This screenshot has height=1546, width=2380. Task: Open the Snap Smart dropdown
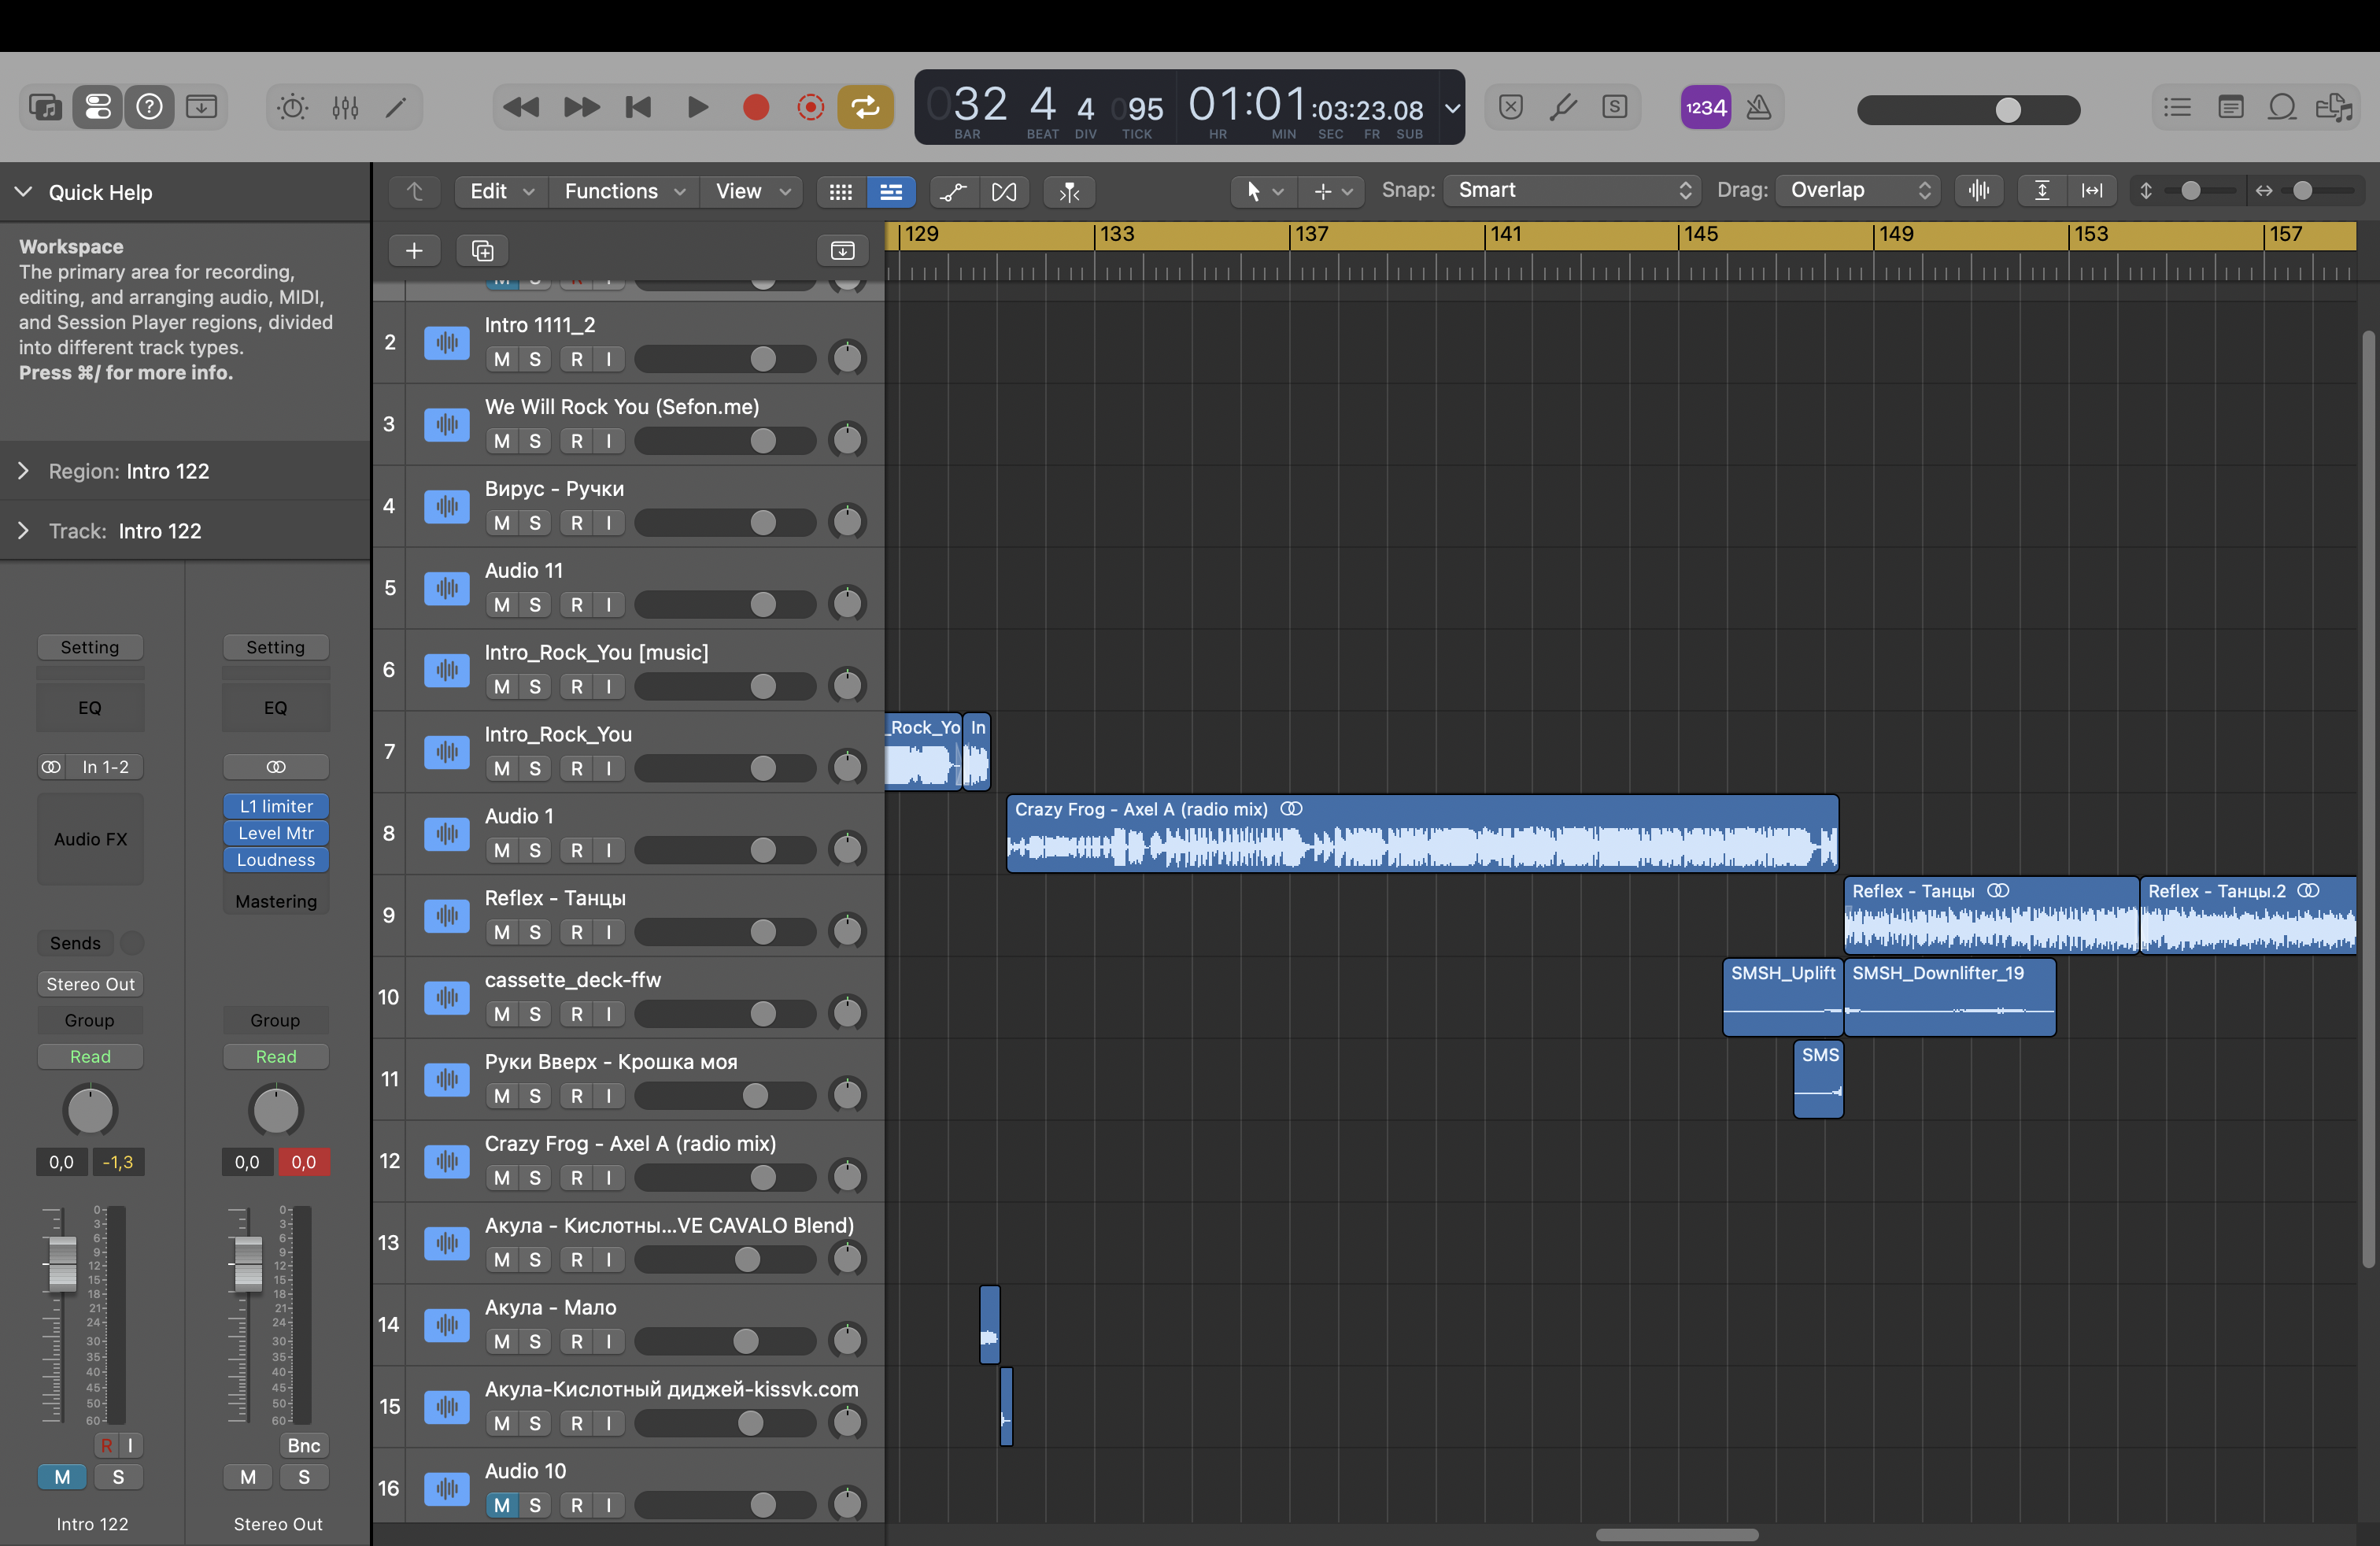1571,190
